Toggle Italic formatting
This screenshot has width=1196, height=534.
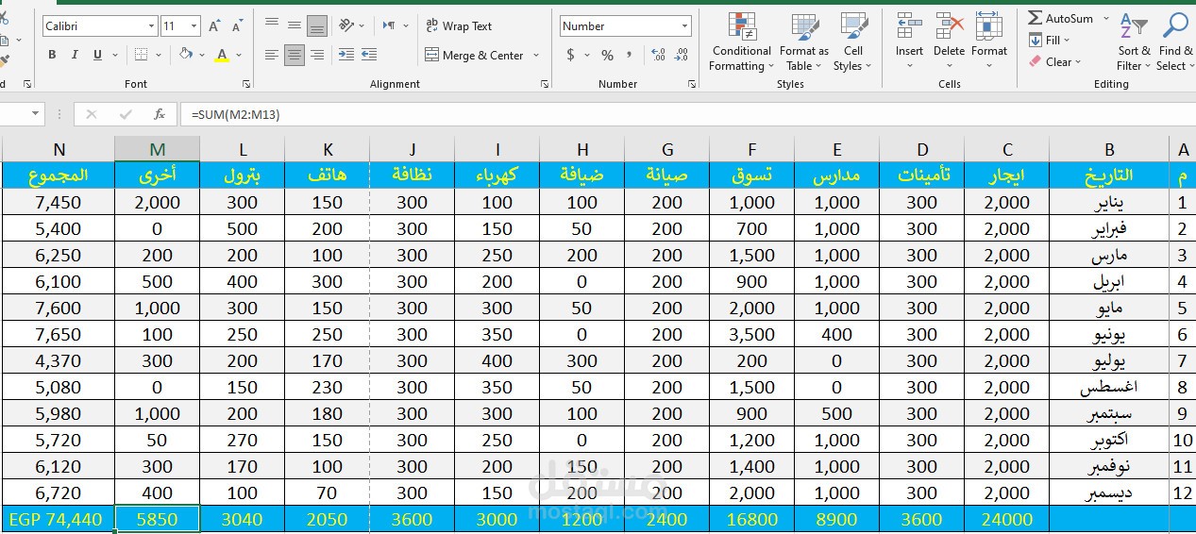tap(75, 56)
